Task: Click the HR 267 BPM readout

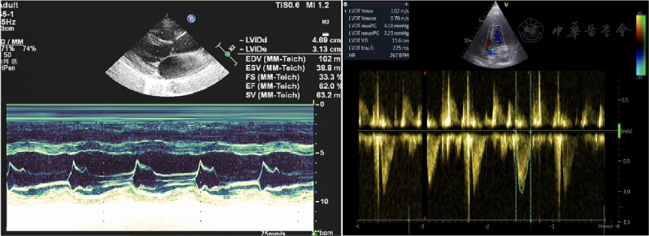Action: pyautogui.click(x=377, y=55)
